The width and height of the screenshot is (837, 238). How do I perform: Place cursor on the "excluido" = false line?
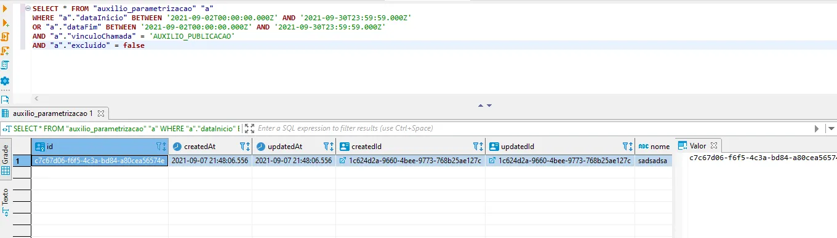[x=89, y=45]
